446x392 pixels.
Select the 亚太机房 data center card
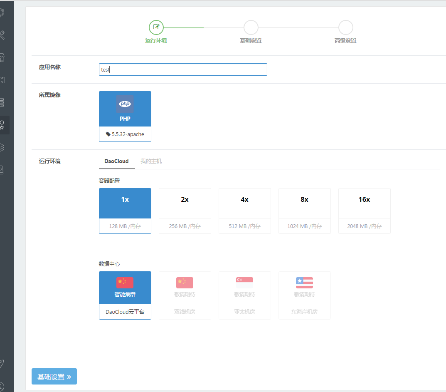(245, 295)
